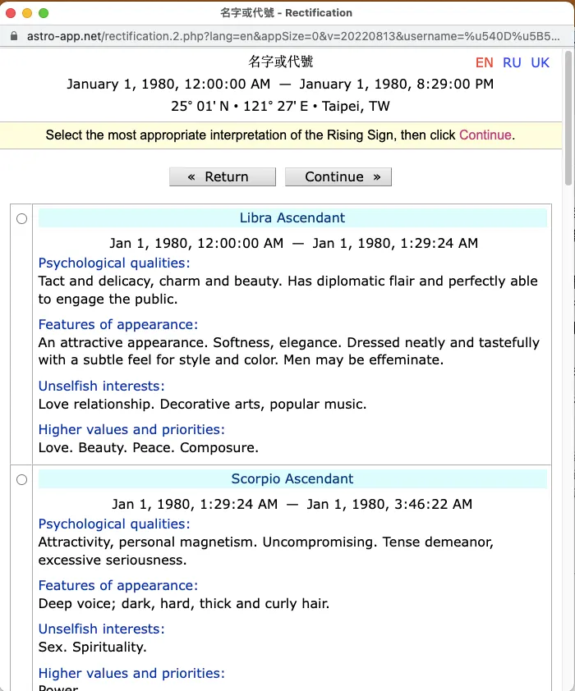Click the Continue button
Image resolution: width=575 pixels, height=691 pixels.
(338, 176)
